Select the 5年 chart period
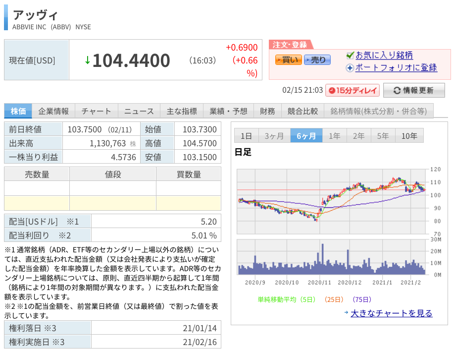The height and width of the screenshot is (352, 453). (x=383, y=136)
